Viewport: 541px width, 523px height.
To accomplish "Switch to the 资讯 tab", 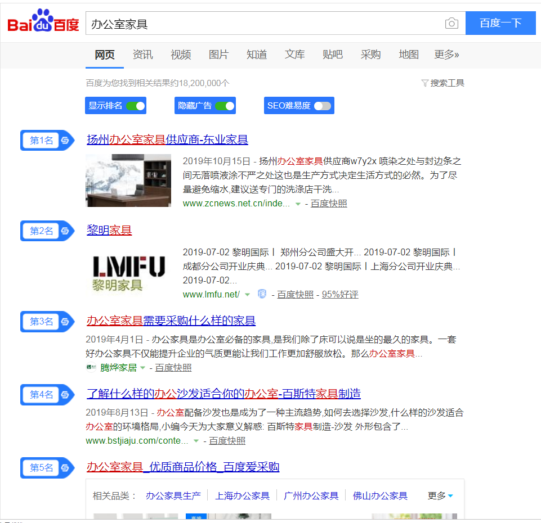I will [142, 55].
